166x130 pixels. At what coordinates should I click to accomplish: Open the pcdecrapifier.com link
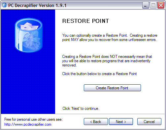click(x=28, y=124)
